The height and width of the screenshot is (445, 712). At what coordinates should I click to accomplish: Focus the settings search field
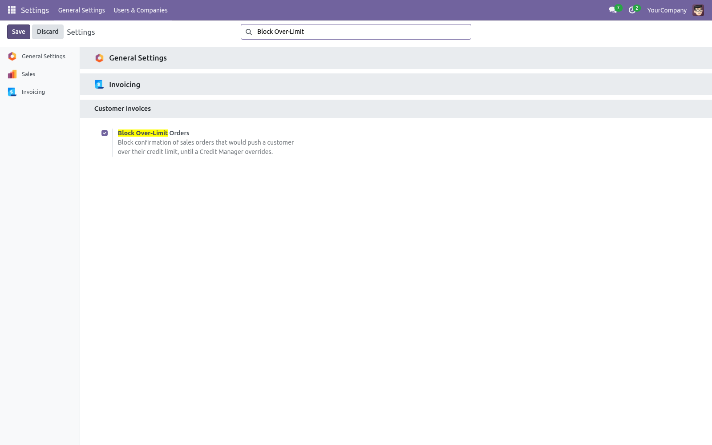[356, 32]
